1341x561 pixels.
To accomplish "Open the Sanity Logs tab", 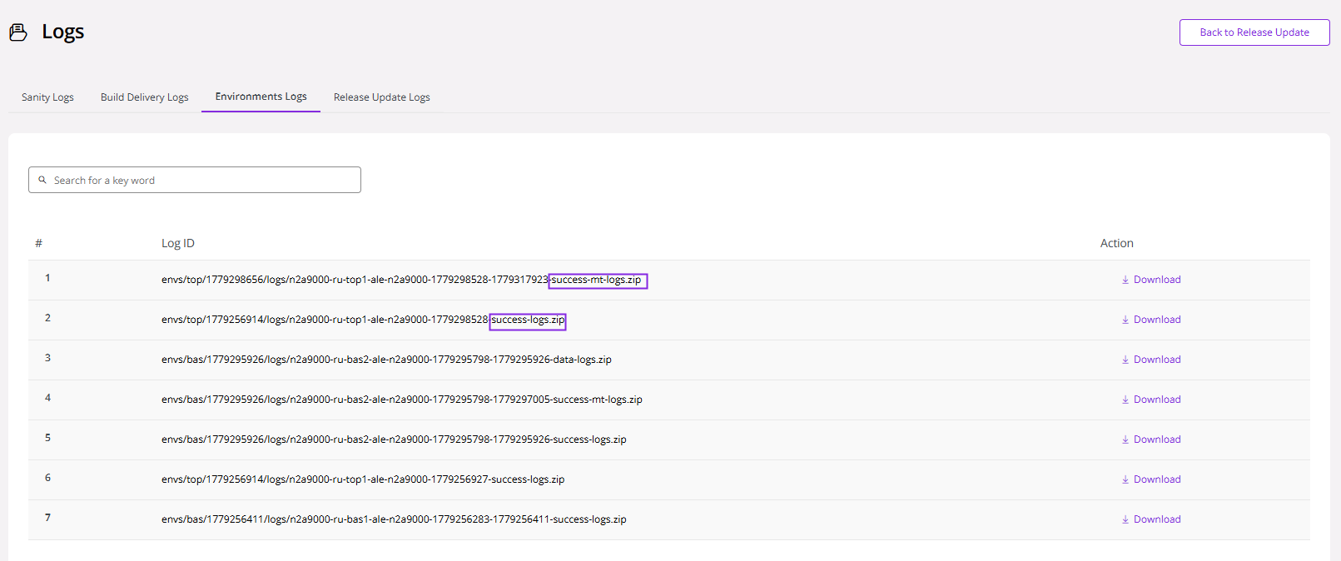I will (47, 97).
